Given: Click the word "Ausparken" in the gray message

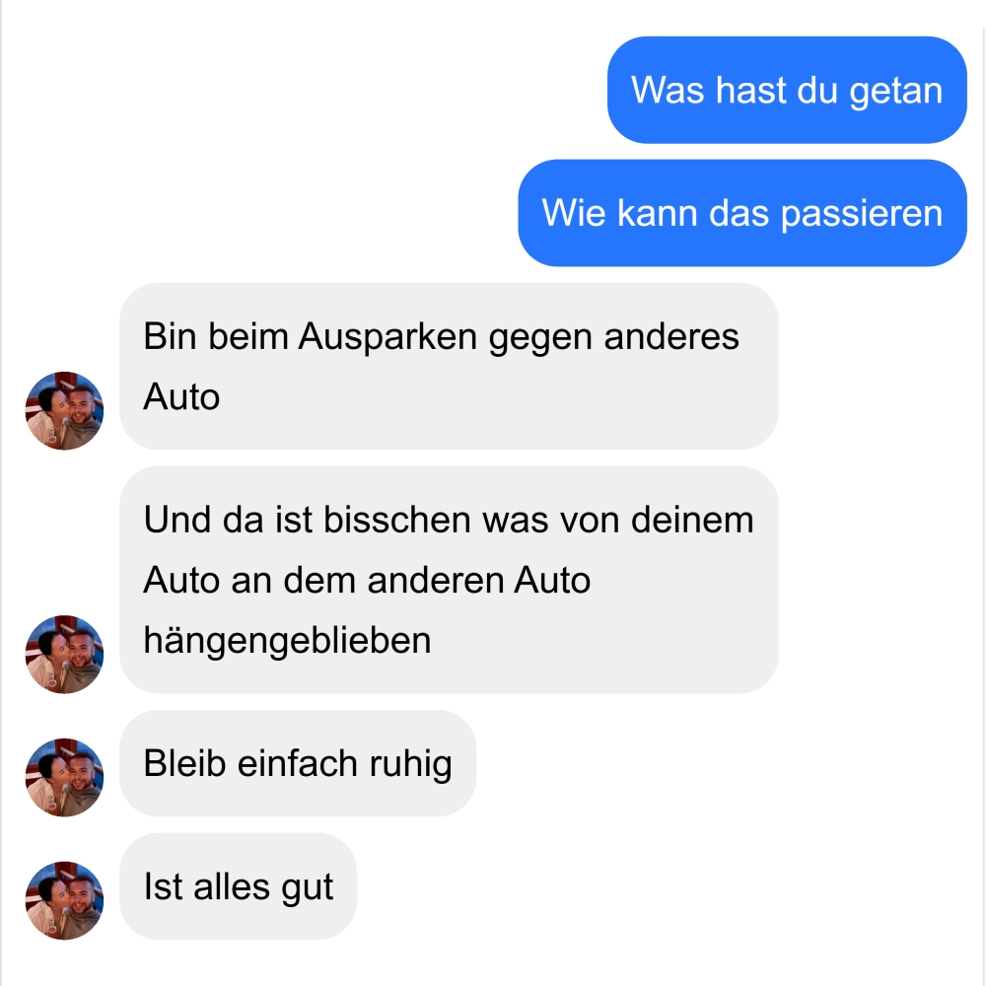Looking at the screenshot, I should pos(387,337).
